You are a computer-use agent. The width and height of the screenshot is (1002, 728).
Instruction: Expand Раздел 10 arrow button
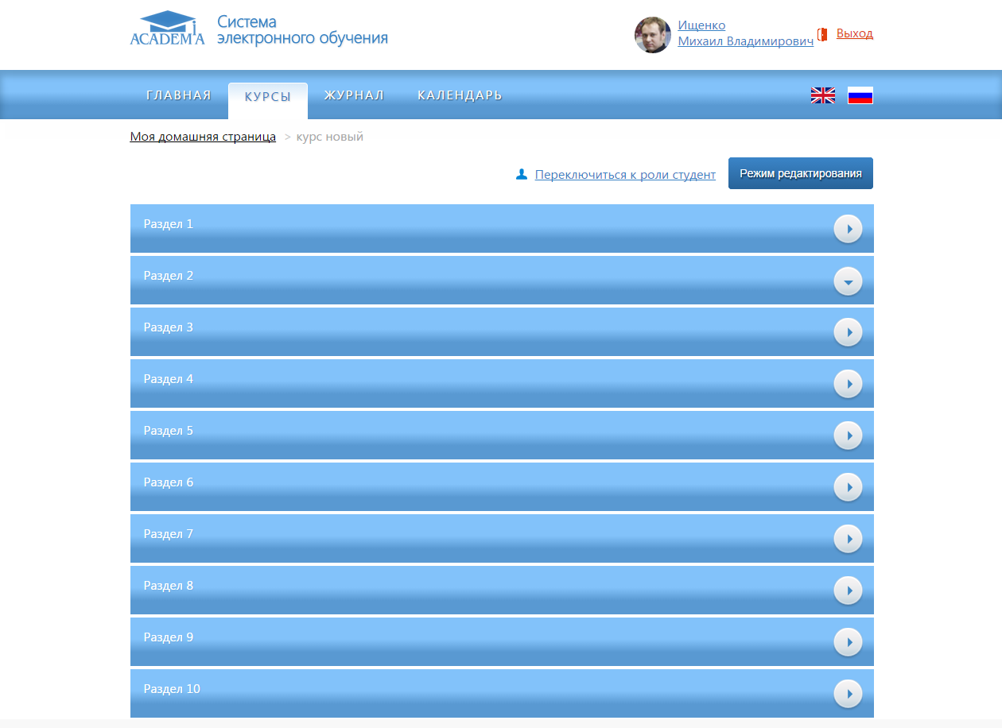click(848, 694)
